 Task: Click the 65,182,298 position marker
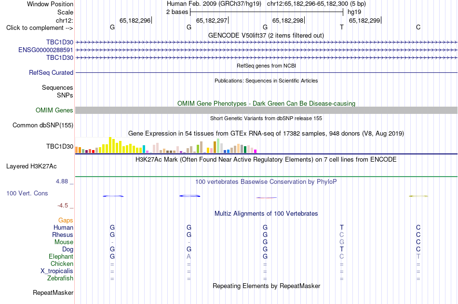[288, 20]
